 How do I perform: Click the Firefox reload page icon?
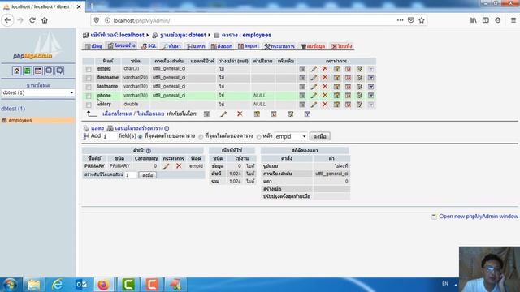click(32, 20)
